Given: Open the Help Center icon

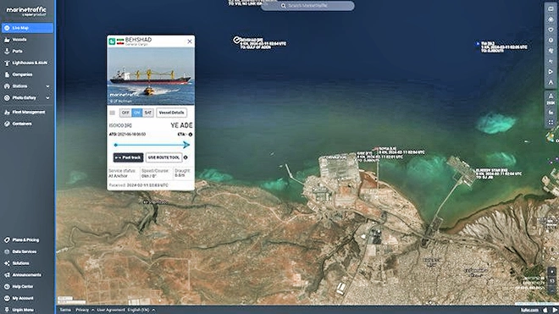Looking at the screenshot, I should pyautogui.click(x=7, y=287).
